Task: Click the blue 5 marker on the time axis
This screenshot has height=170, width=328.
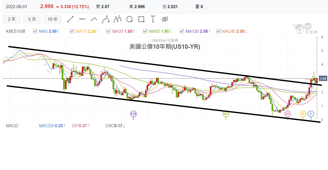Action: coord(311,114)
